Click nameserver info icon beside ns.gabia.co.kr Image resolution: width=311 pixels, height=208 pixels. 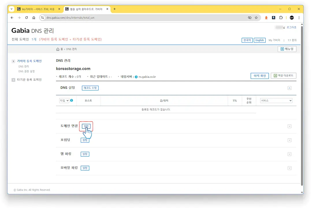pos(136,77)
